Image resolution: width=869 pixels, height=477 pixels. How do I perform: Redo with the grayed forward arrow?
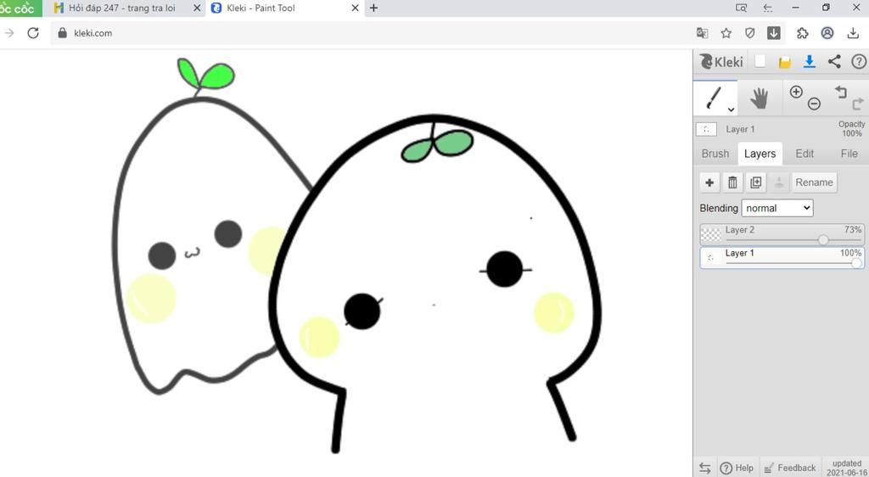coord(858,104)
